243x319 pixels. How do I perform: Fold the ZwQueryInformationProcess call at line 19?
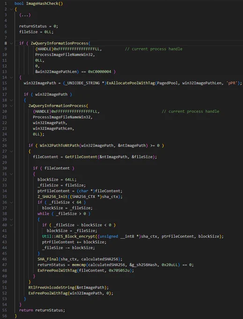click(x=11, y=106)
